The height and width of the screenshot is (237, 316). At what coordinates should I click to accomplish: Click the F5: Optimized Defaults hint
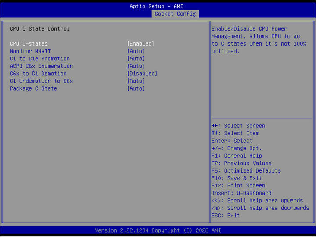(246, 170)
